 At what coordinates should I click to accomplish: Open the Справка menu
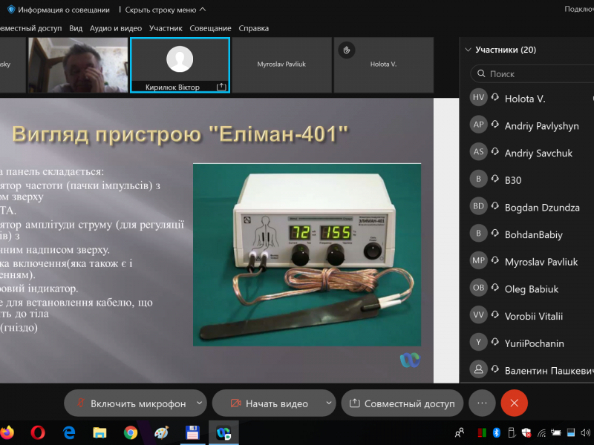253,28
